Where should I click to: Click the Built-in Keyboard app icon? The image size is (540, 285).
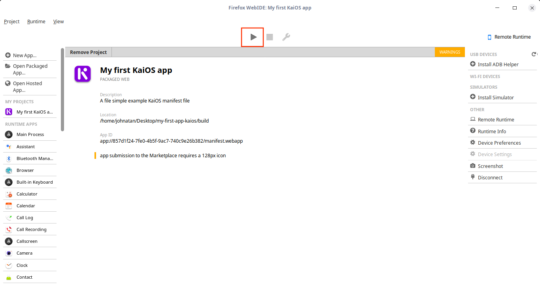[9, 182]
